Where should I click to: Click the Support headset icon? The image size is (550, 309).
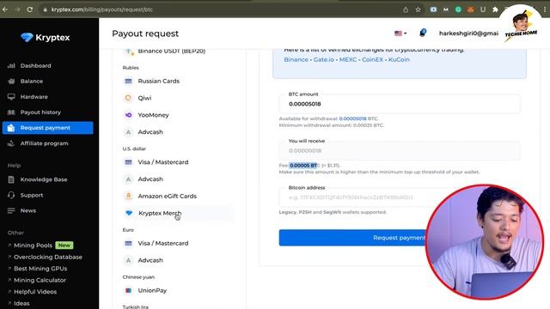tap(11, 195)
